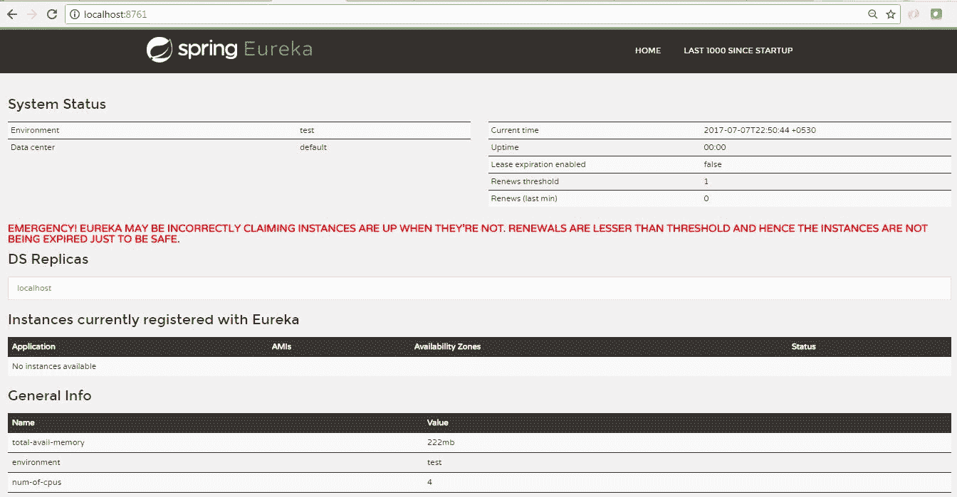
Task: Click the Lease expiration enabled label
Action: pos(538,164)
